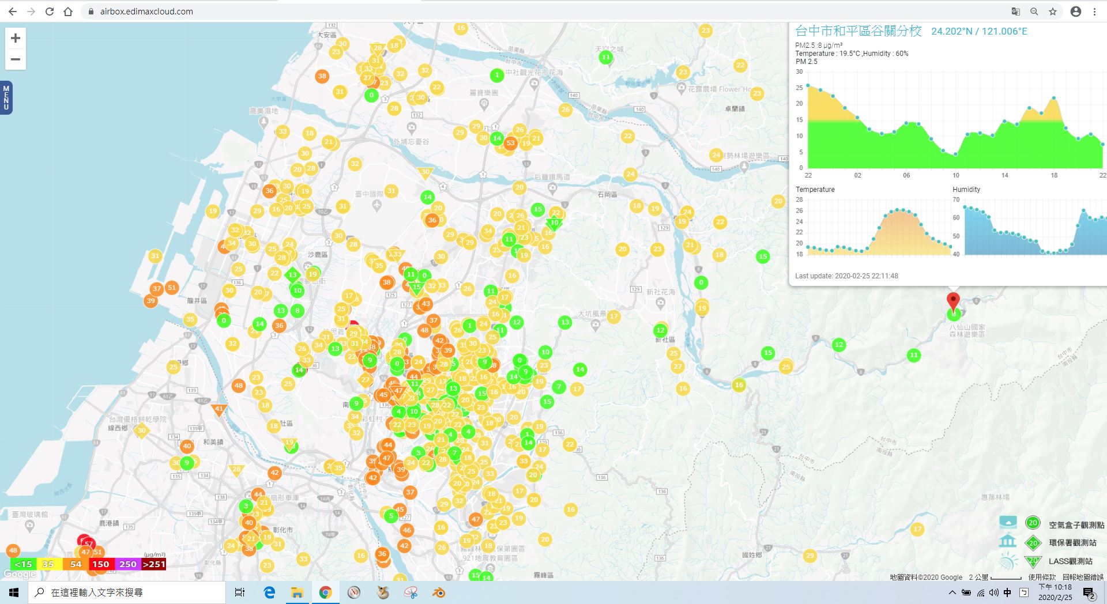Zoom in on the map
The image size is (1107, 604).
pyautogui.click(x=16, y=39)
